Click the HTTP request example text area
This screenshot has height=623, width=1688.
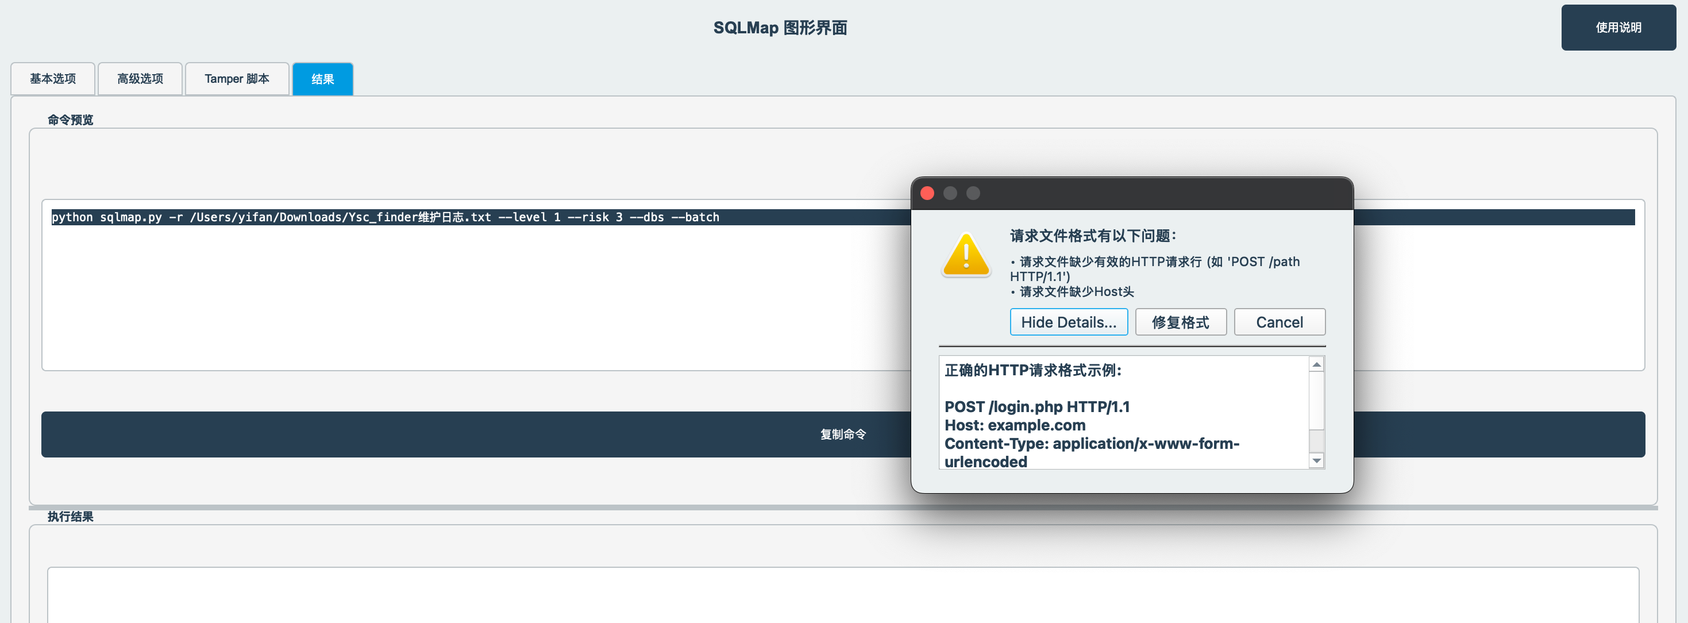pyautogui.click(x=1123, y=413)
